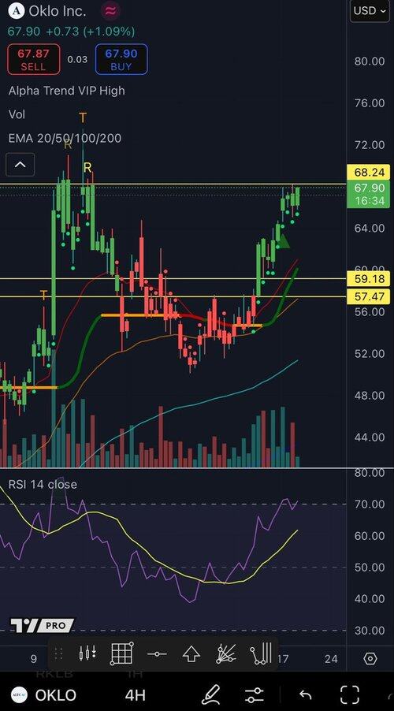Select the candlestick chart type tool
Screen dimensions: 394x711
(87, 653)
